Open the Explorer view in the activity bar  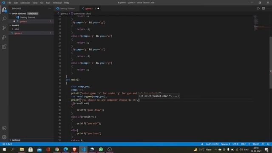click(4, 9)
